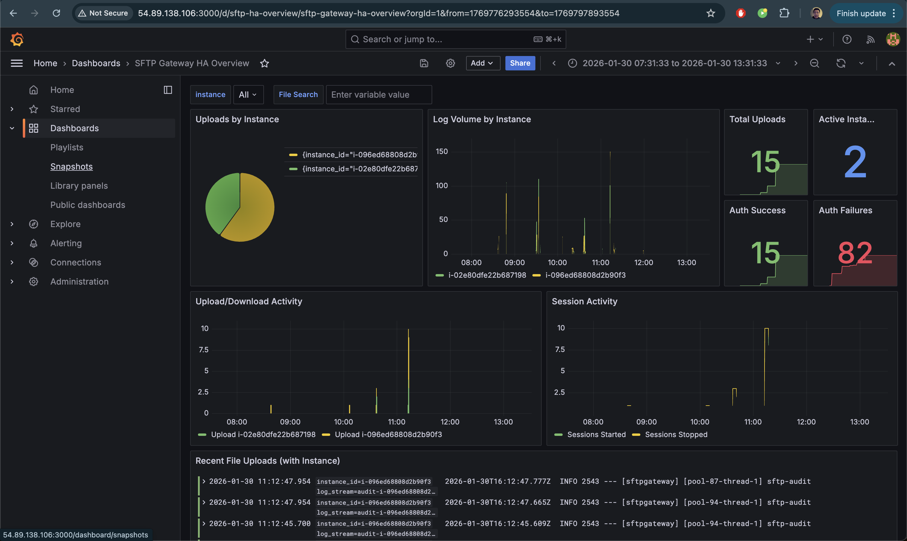Star the SFTP Gateway HA Overview dashboard
The image size is (907, 541).
(264, 63)
